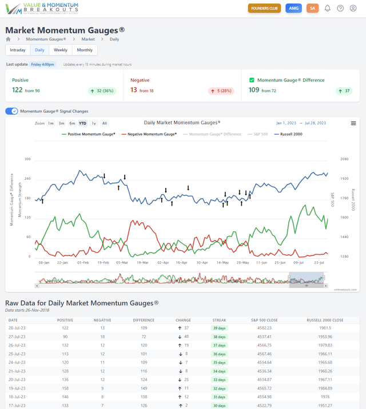Select the 17-Jul-23 date cell
The width and height of the screenshot is (366, 409).
tap(17, 406)
